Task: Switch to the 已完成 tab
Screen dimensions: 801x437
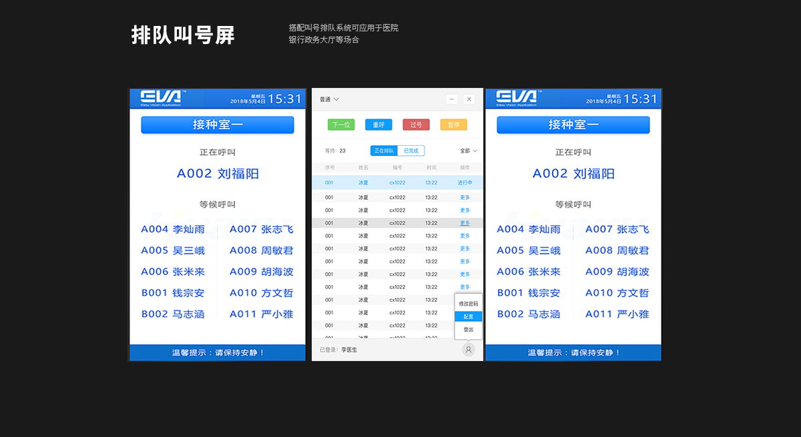Action: (411, 151)
